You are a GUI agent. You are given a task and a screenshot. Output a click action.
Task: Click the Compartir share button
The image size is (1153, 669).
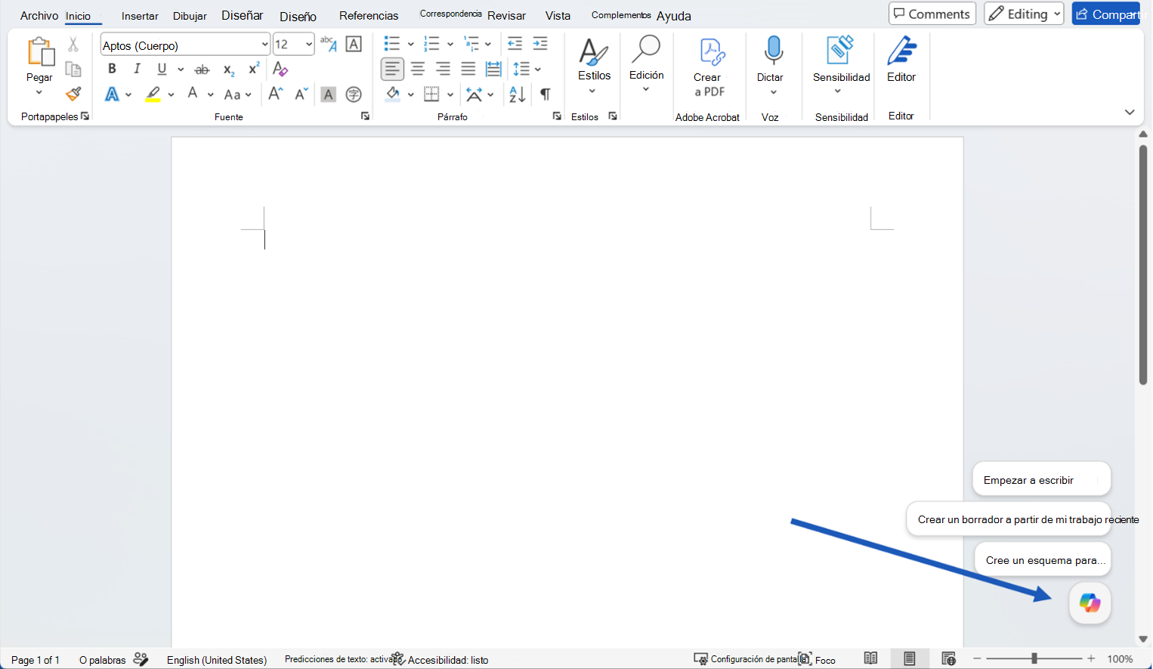(1106, 14)
